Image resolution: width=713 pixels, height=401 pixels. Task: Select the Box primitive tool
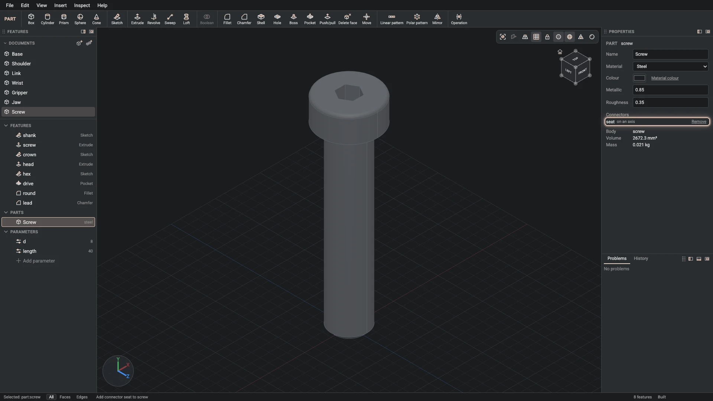coord(31,19)
